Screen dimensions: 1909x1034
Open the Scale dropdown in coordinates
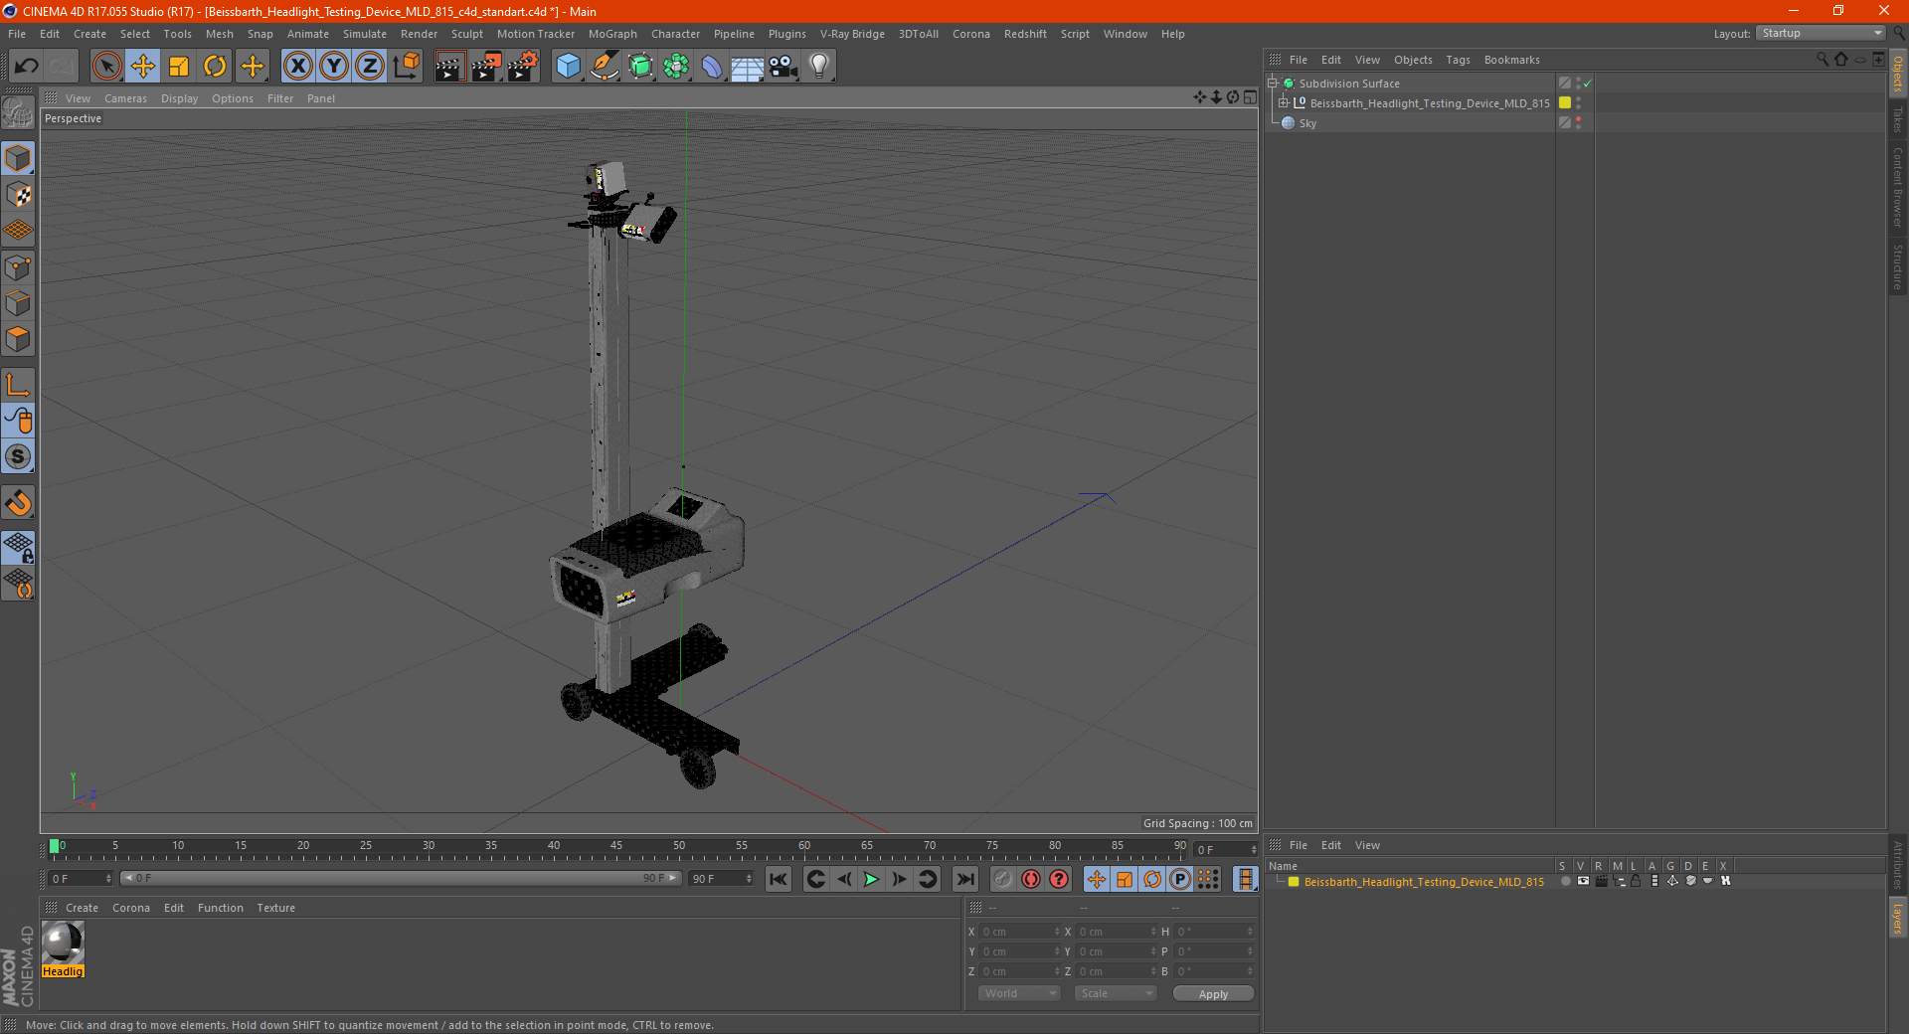pos(1116,993)
